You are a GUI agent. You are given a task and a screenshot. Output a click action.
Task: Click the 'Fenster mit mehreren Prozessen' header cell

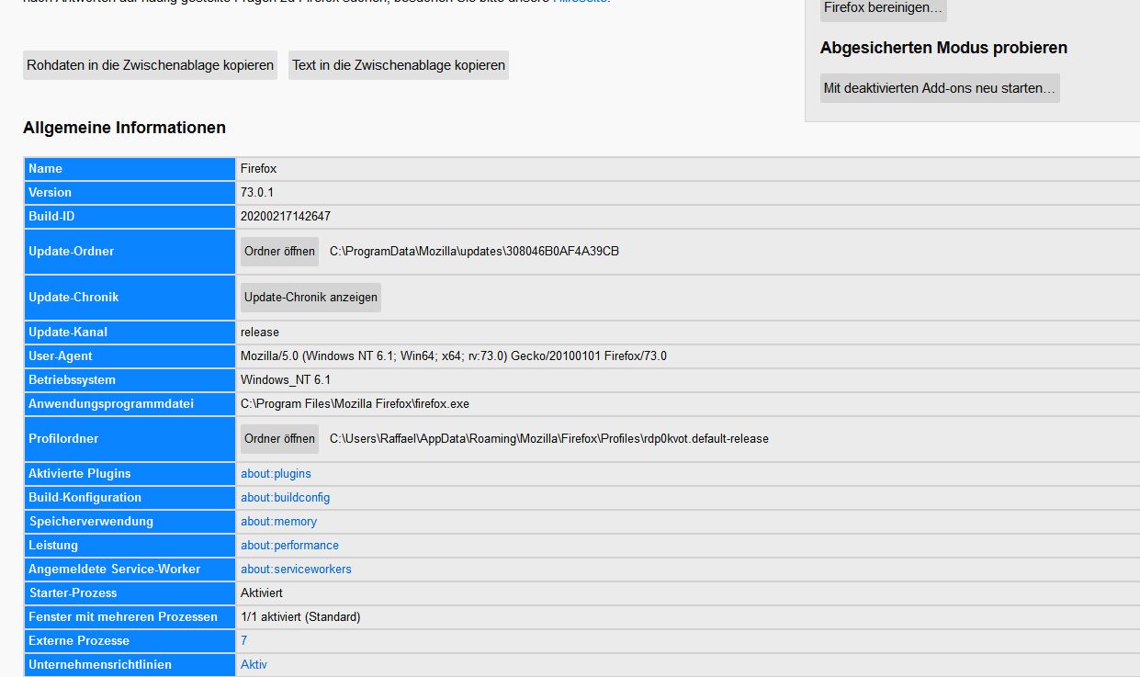(x=130, y=616)
